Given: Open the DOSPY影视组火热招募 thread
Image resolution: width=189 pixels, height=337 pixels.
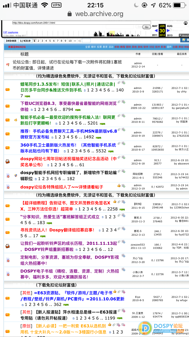Looking at the screenshot, I should 70,260.
